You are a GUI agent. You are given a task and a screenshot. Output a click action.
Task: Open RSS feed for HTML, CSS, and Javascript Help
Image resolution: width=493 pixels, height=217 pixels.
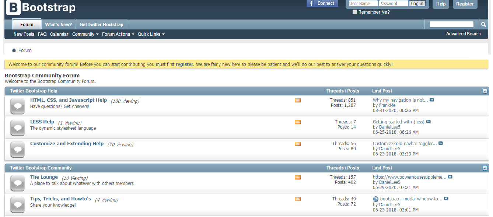298,100
